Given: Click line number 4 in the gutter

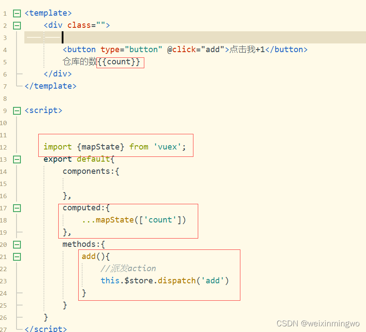Looking at the screenshot, I should [5, 50].
